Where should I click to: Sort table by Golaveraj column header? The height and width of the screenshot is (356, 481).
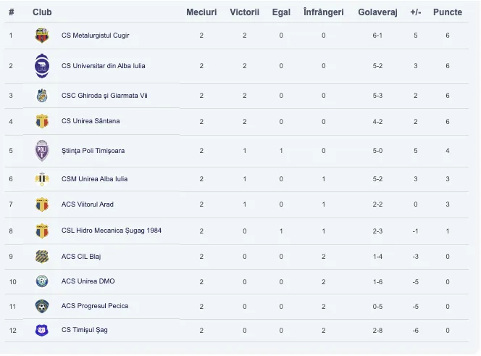[x=377, y=12]
